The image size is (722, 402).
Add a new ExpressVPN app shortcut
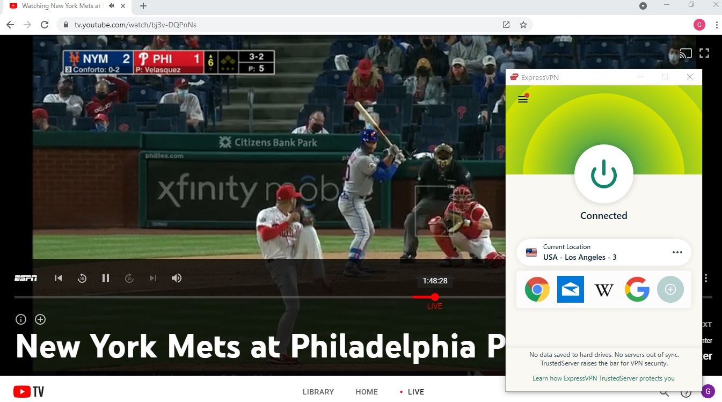pyautogui.click(x=670, y=289)
